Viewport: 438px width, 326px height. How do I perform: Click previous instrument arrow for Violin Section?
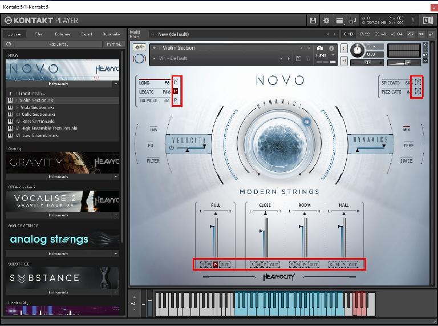pos(302,48)
